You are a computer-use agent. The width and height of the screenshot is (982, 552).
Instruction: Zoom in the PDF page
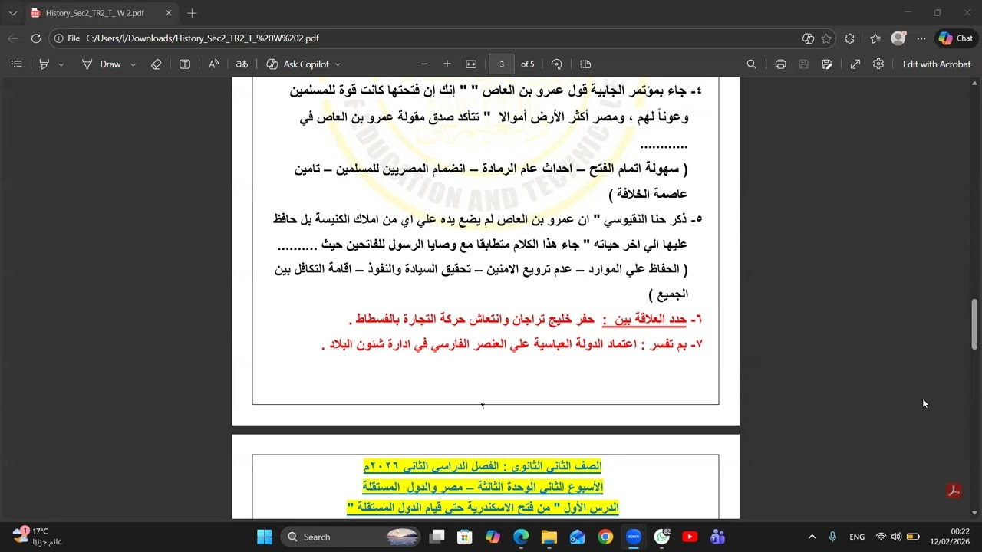tap(447, 64)
